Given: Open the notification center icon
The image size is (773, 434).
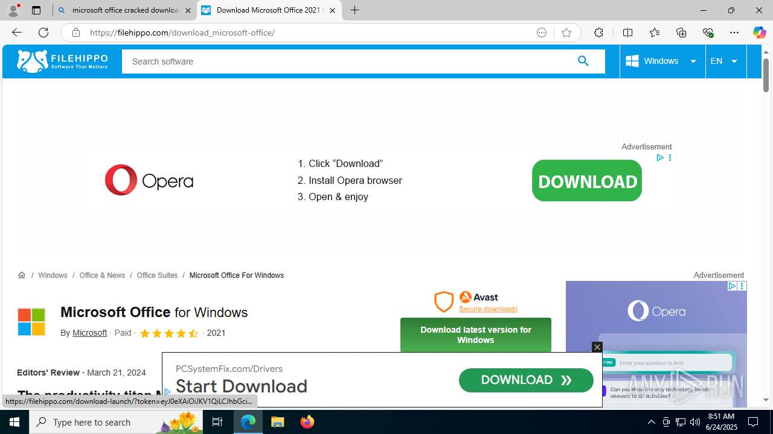Looking at the screenshot, I should [753, 422].
